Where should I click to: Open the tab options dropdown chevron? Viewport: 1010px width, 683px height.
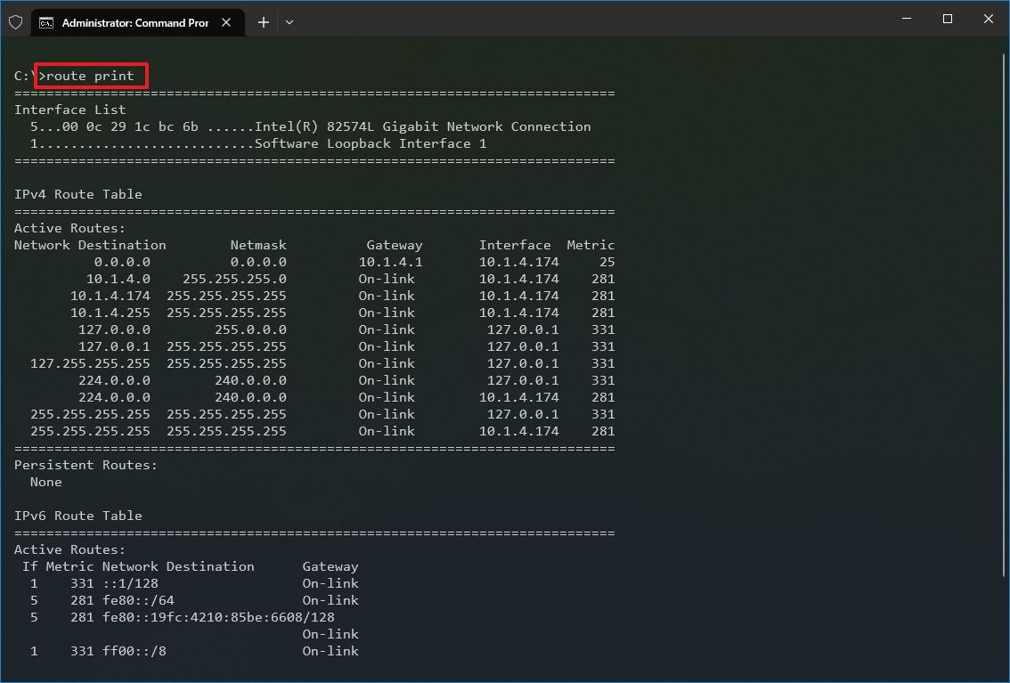(289, 22)
